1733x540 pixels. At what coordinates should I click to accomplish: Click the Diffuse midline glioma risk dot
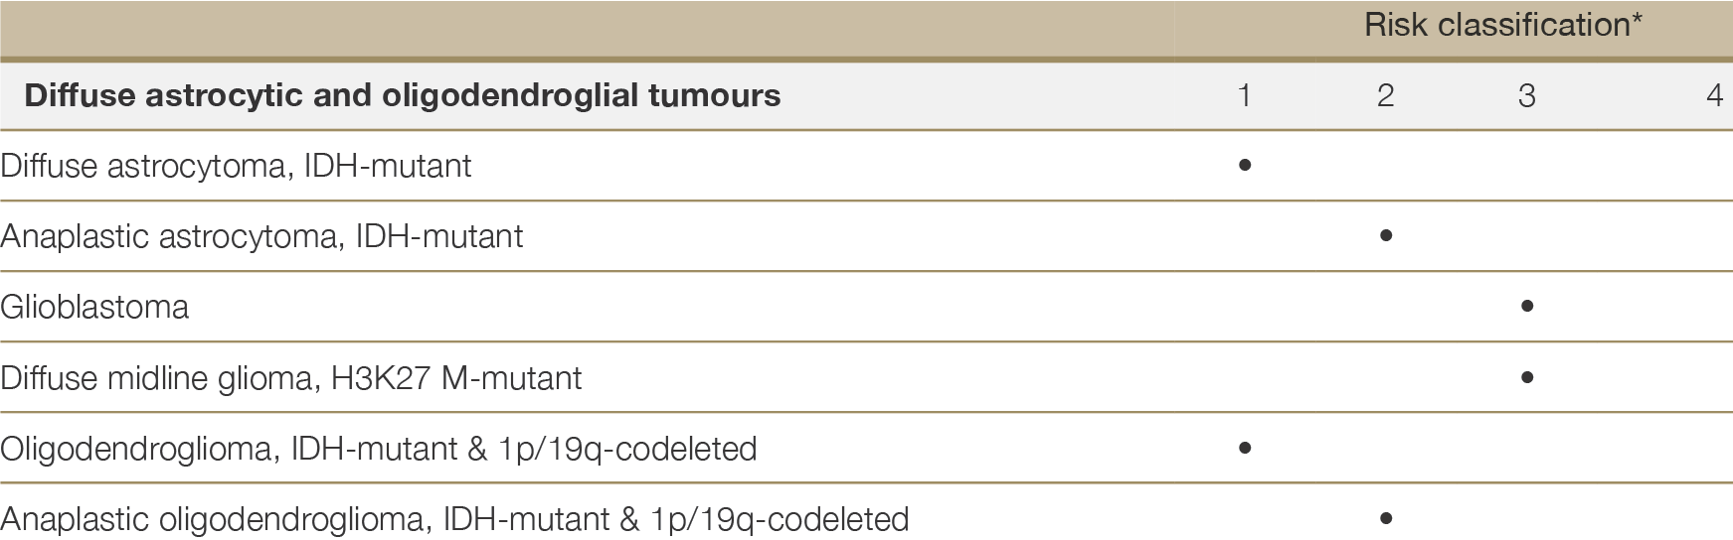(x=1527, y=378)
